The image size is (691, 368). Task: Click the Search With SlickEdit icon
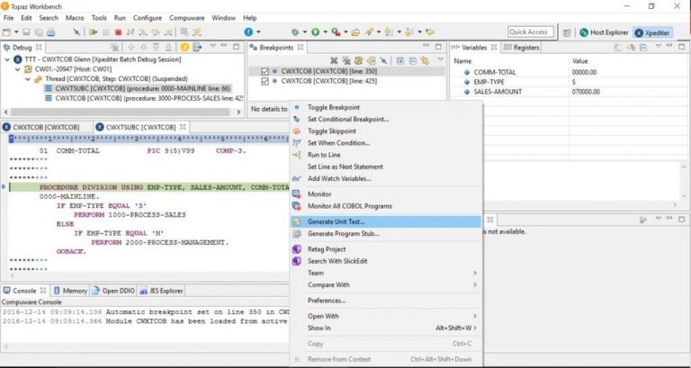pos(296,261)
